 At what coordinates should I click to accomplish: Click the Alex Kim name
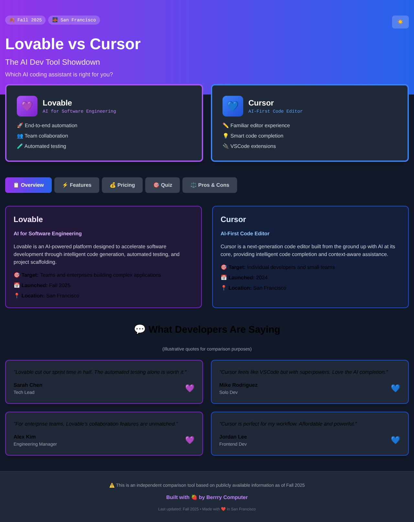tap(25, 437)
